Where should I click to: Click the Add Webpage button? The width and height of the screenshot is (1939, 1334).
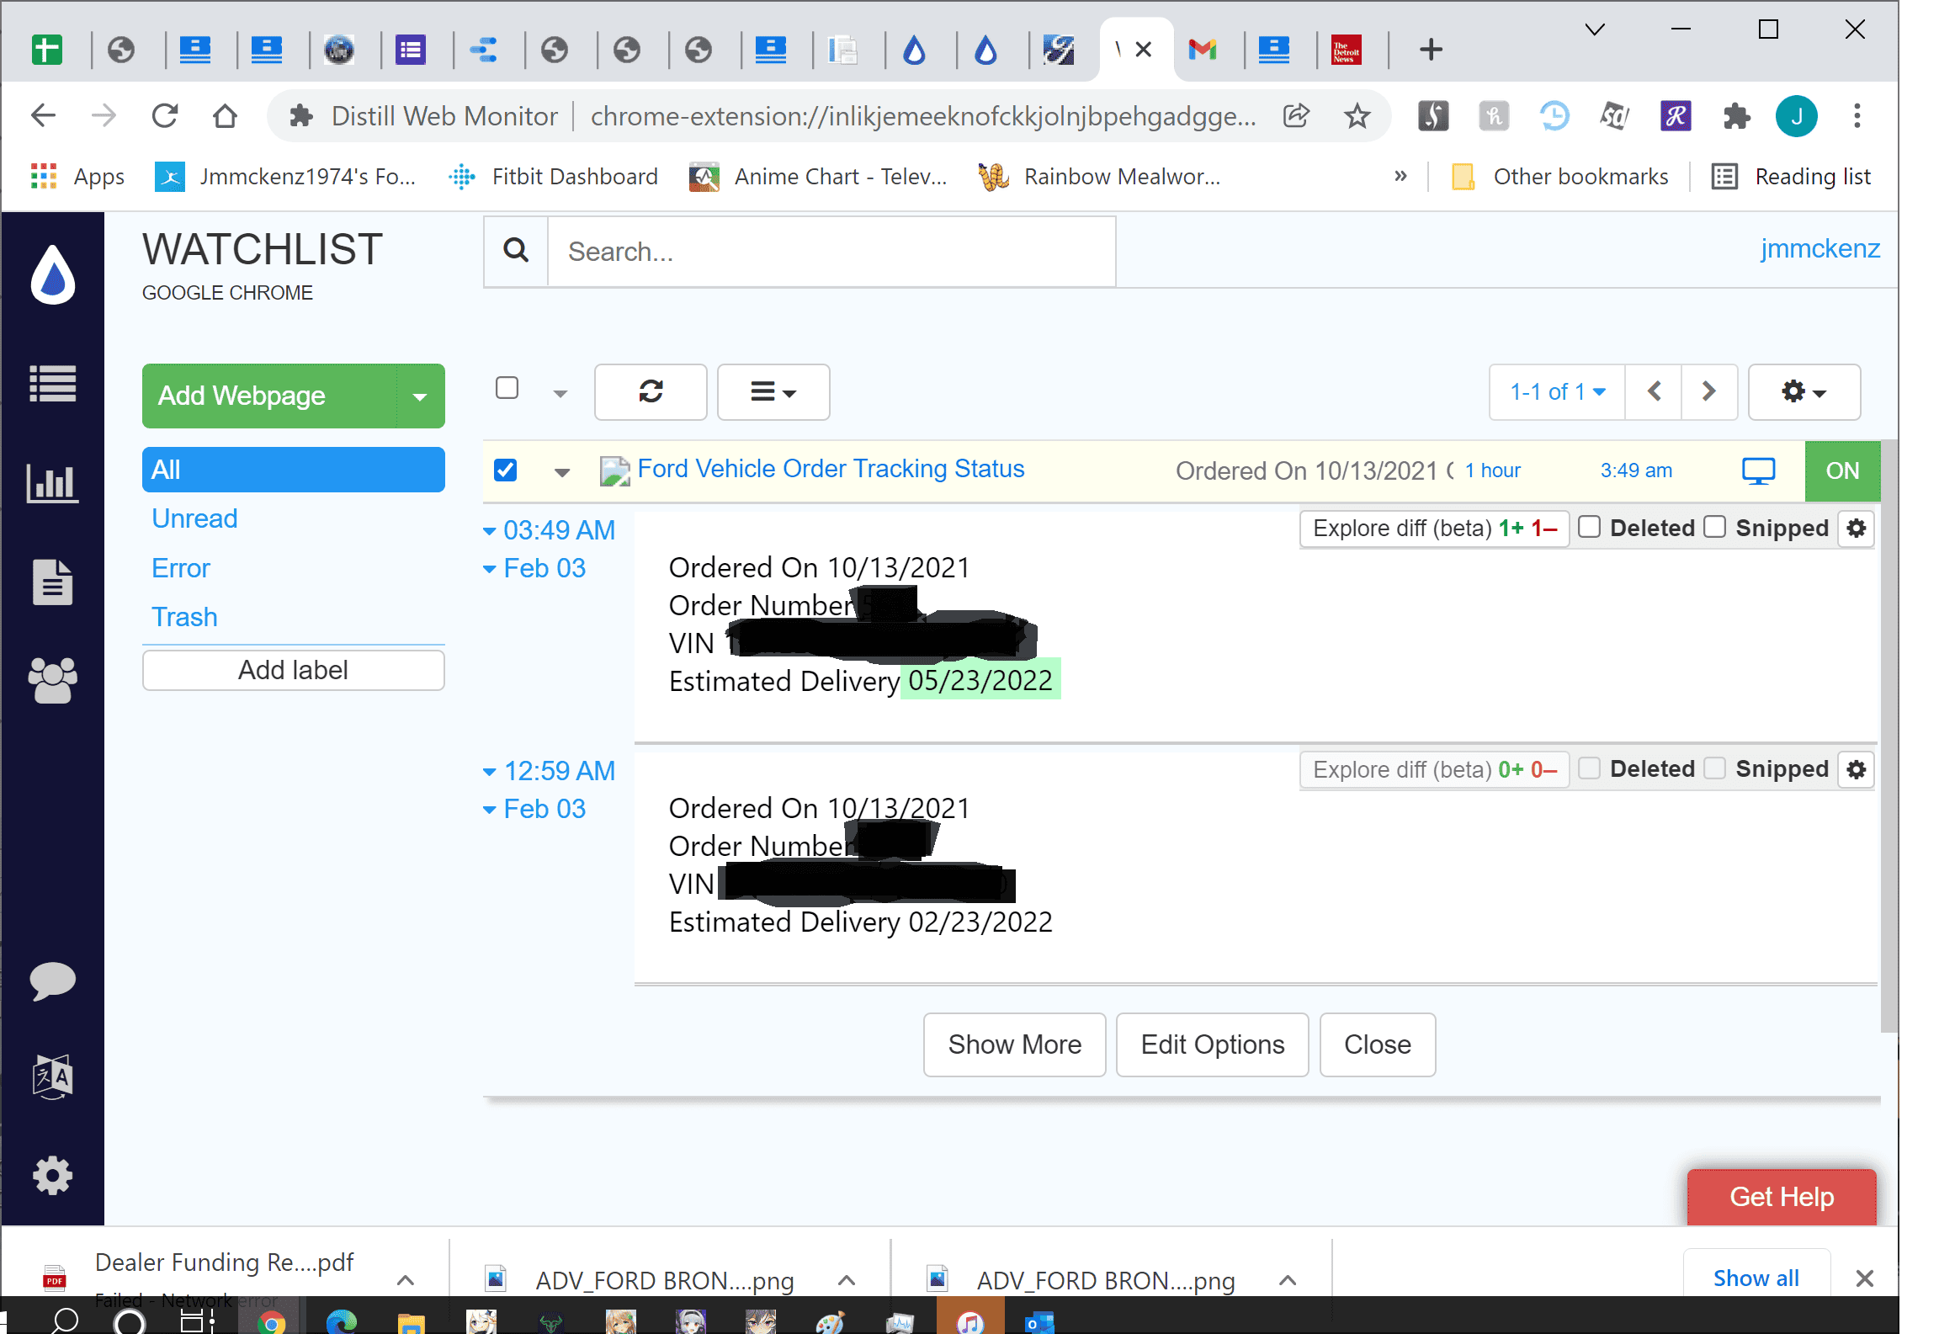(x=269, y=396)
